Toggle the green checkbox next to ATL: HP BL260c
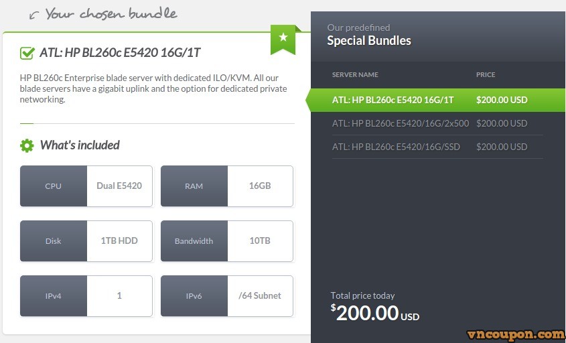 pos(27,53)
